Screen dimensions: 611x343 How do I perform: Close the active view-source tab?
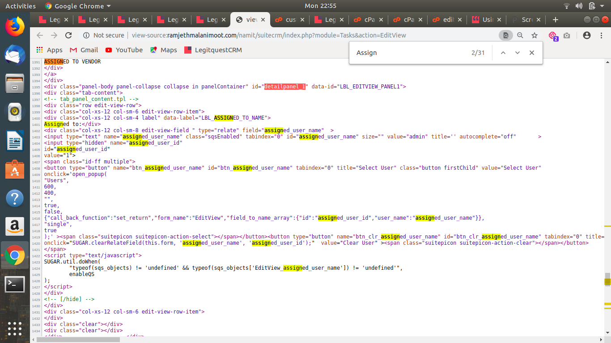coord(263,20)
